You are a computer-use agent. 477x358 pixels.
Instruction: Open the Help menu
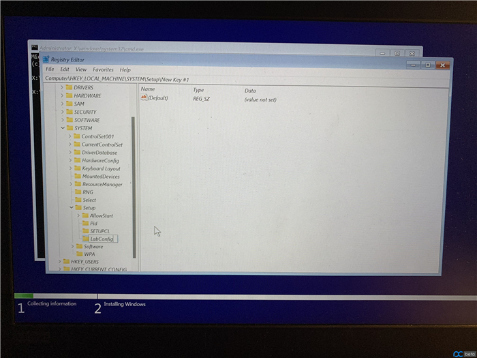[125, 70]
